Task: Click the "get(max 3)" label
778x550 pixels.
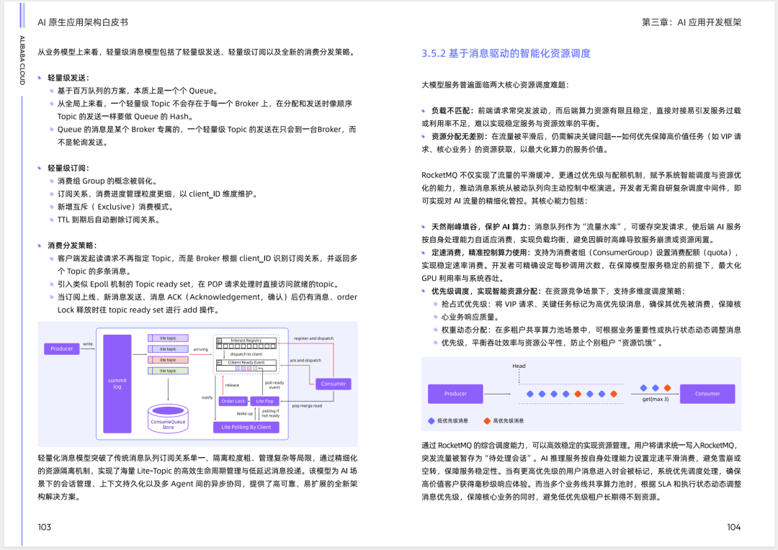Action: (656, 400)
